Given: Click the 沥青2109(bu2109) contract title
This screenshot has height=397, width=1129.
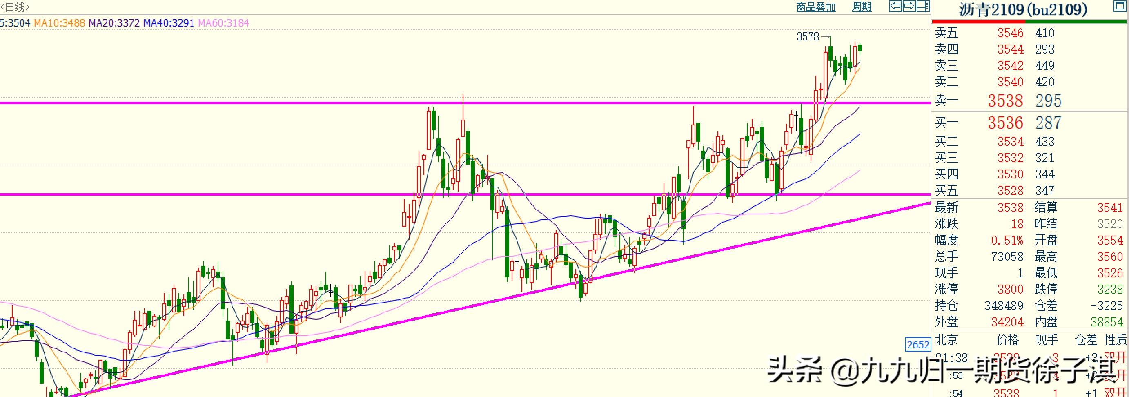Looking at the screenshot, I should pos(1023,10).
